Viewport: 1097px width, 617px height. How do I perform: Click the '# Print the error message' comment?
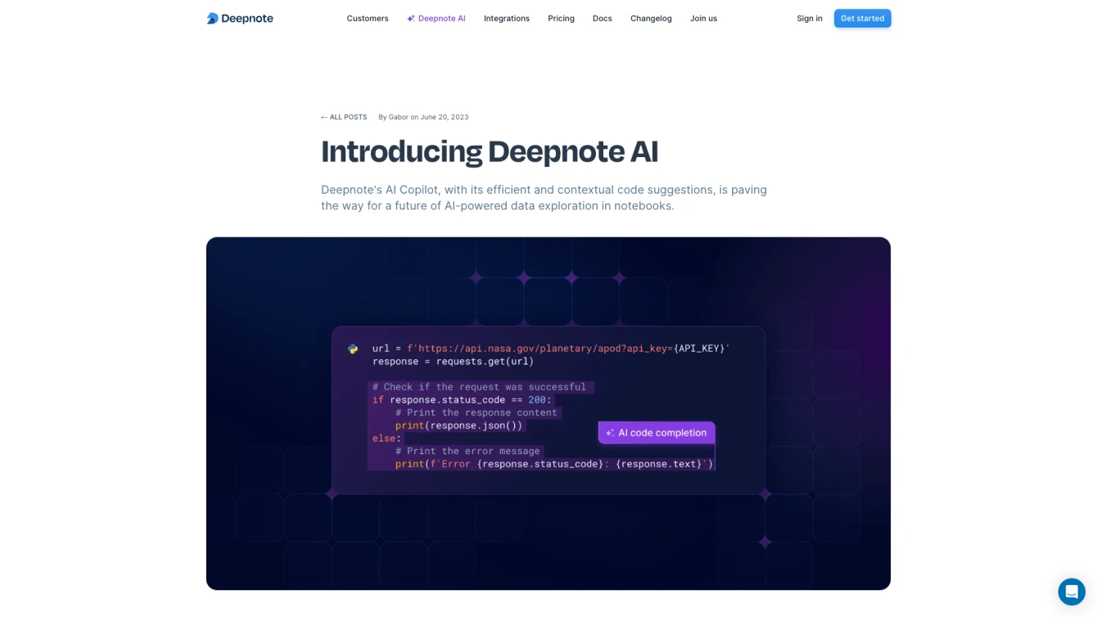tap(467, 451)
